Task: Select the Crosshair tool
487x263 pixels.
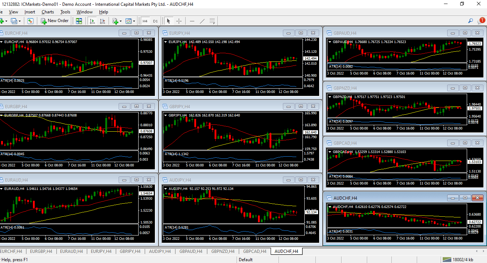Action: click(179, 21)
